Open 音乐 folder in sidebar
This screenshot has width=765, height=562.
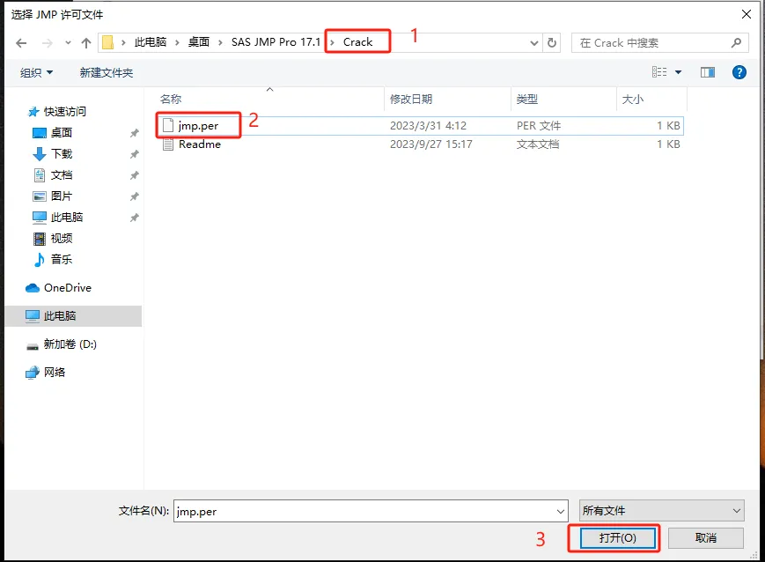[62, 259]
